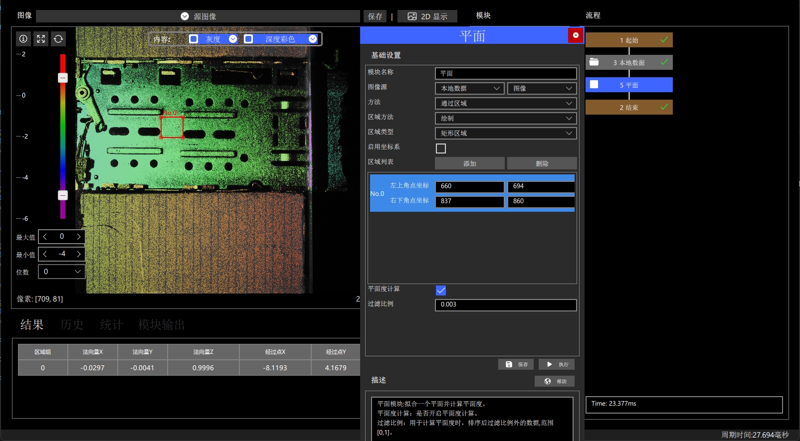
Task: Open the 位数 dropdown
Action: click(61, 272)
